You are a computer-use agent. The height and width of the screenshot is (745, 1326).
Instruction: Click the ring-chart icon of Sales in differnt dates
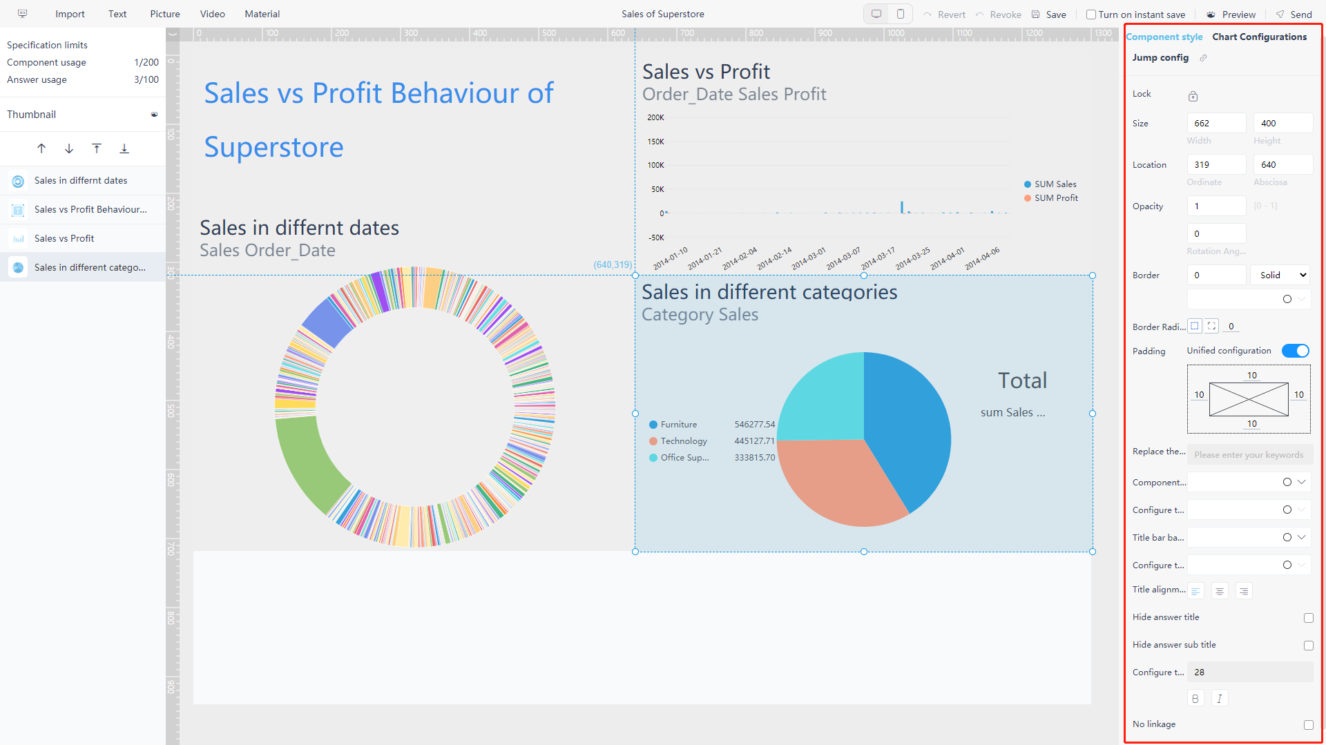point(19,181)
